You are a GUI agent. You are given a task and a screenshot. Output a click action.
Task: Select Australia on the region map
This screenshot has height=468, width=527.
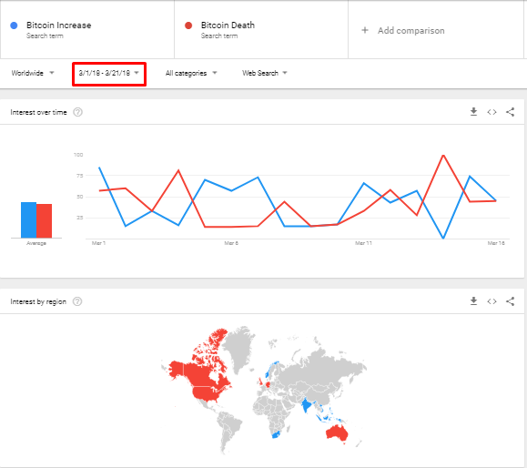337,432
